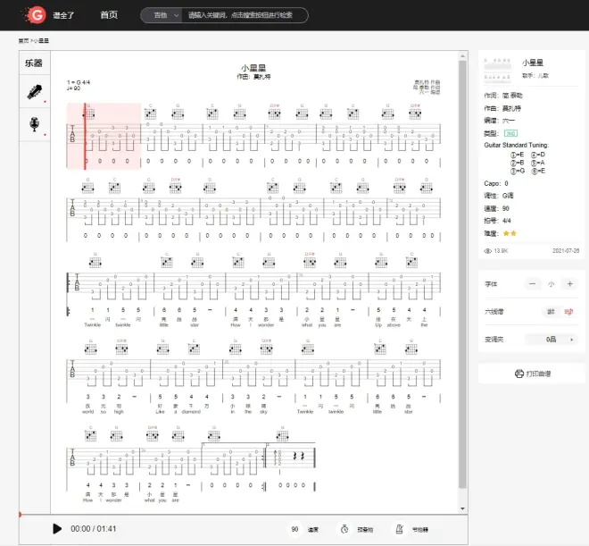Open the count-in timer icon

344,529
